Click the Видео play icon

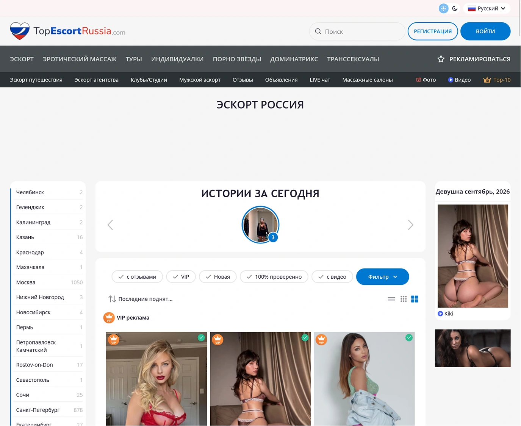click(451, 80)
